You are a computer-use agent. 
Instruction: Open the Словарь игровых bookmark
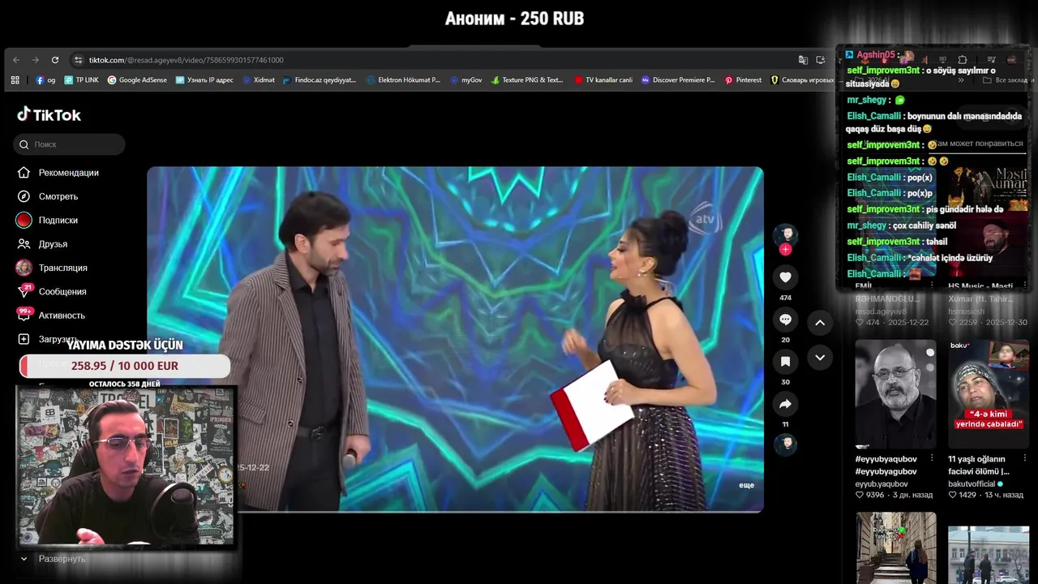pyautogui.click(x=803, y=80)
